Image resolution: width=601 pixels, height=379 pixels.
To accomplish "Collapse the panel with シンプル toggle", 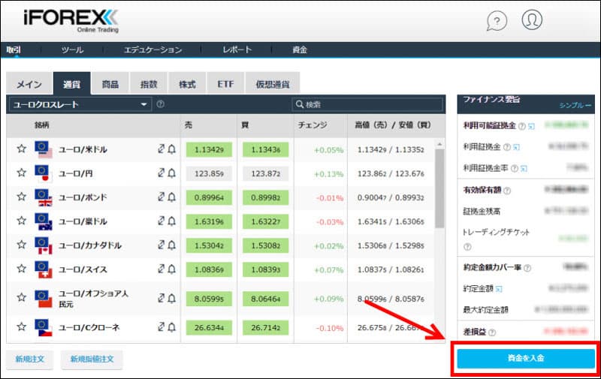I will click(575, 106).
